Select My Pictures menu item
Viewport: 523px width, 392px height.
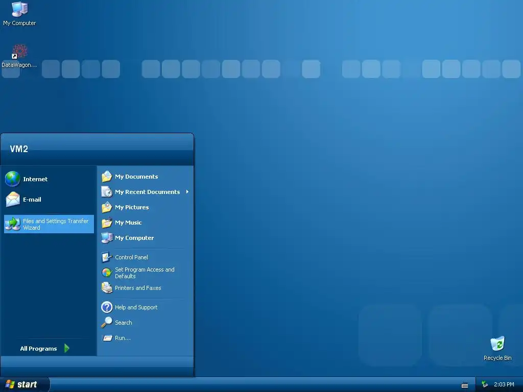146,207
